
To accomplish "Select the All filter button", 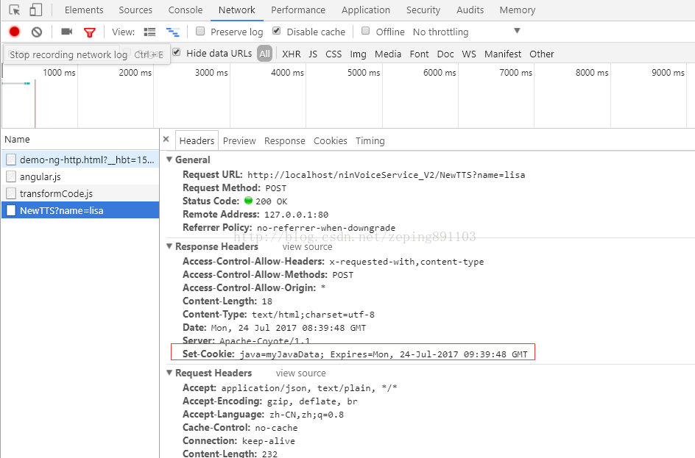I will pos(264,54).
